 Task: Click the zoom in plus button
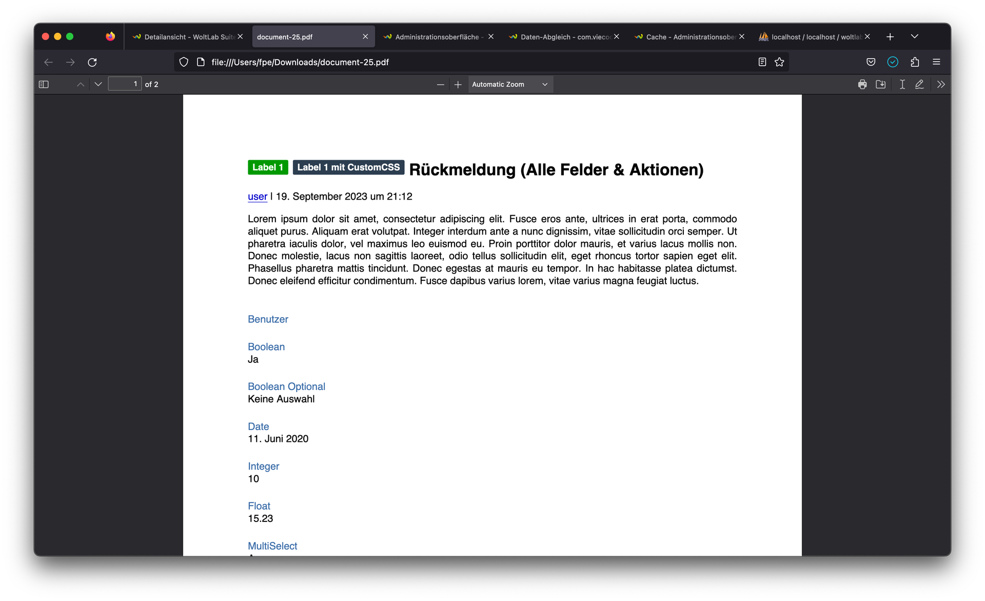(x=458, y=85)
